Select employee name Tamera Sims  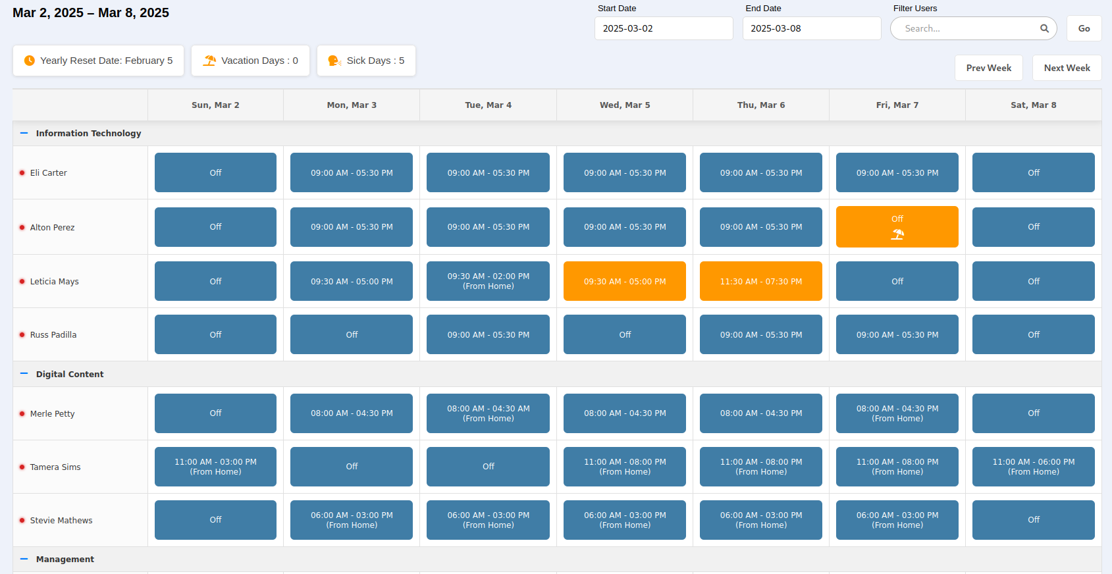55,467
